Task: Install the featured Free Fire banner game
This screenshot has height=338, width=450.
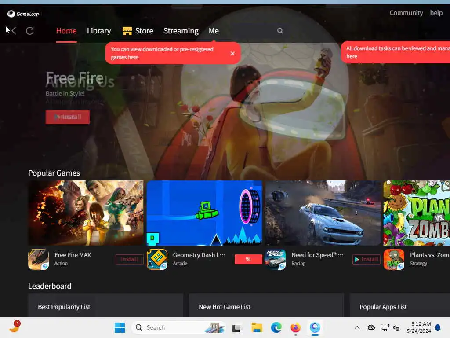Action: [67, 117]
